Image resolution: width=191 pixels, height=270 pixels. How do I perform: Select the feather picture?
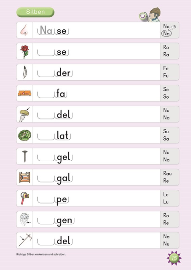point(25,72)
